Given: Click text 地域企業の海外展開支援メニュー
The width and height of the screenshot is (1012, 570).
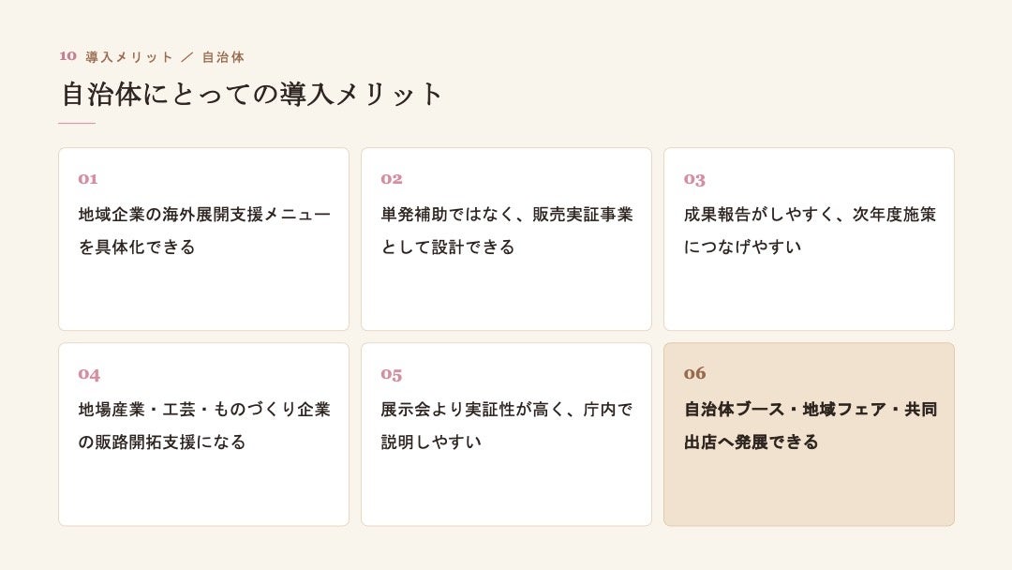Looking at the screenshot, I should 204,215.
